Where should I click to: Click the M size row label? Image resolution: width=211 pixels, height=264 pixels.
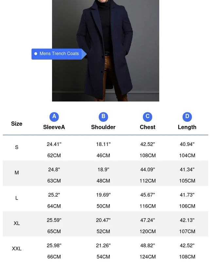pos(17,173)
